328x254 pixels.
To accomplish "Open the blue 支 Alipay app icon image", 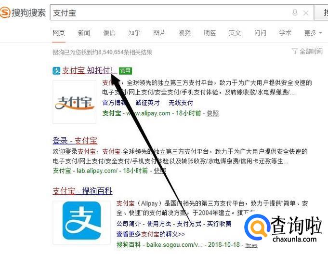I will tap(81, 222).
